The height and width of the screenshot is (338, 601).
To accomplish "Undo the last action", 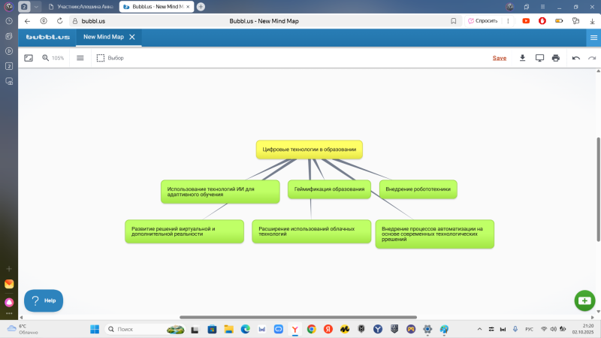I will [575, 58].
